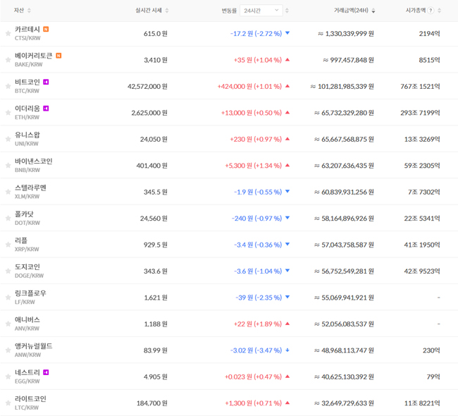
Task: Open the 유니스왑 UNI/KRW asset
Action: [x=27, y=139]
